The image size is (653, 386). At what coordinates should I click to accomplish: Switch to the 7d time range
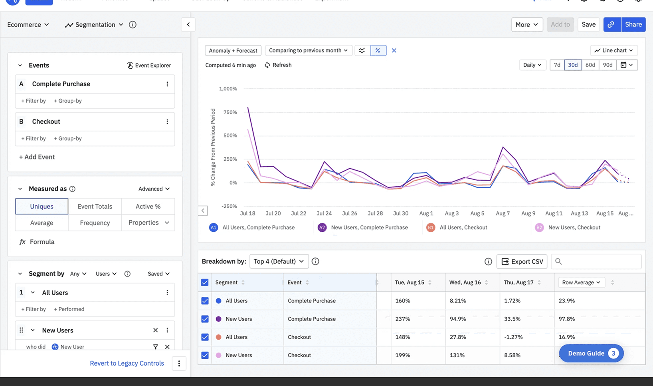click(557, 65)
